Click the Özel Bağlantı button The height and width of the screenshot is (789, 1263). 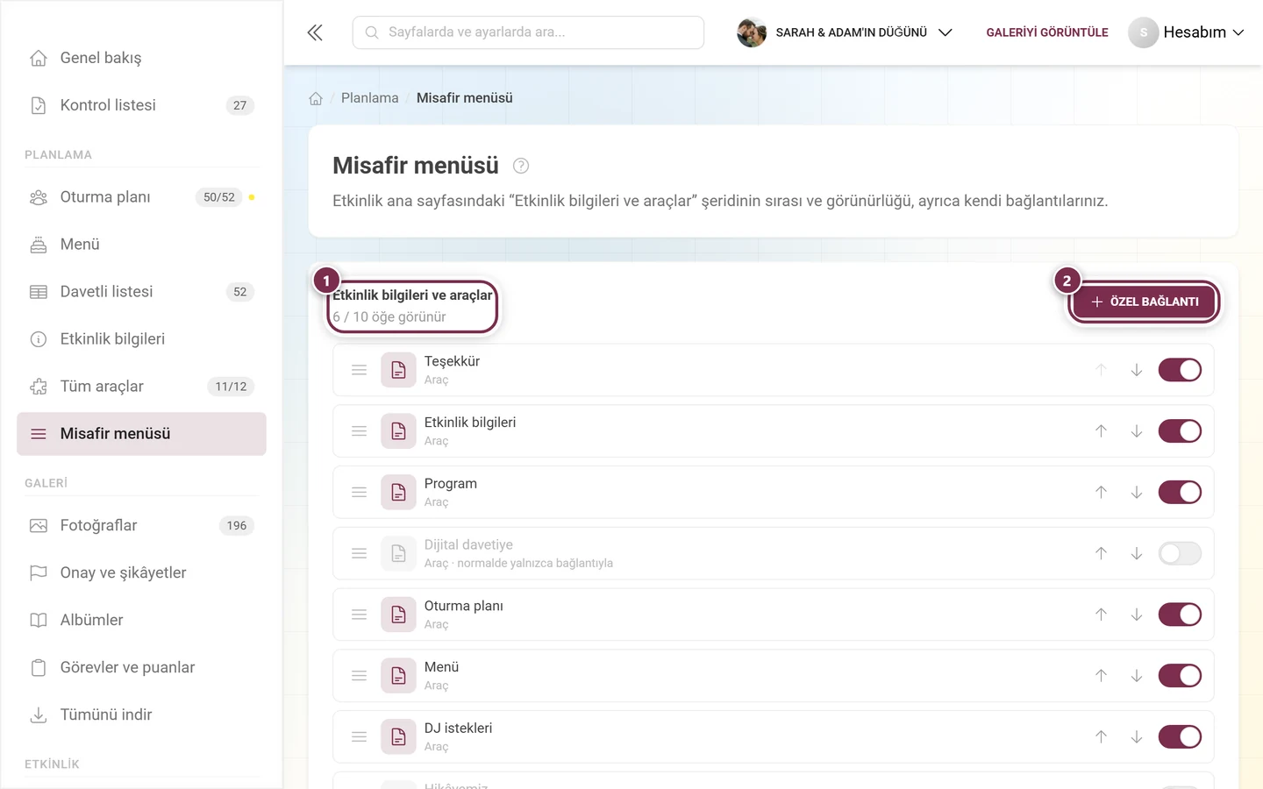coord(1145,302)
